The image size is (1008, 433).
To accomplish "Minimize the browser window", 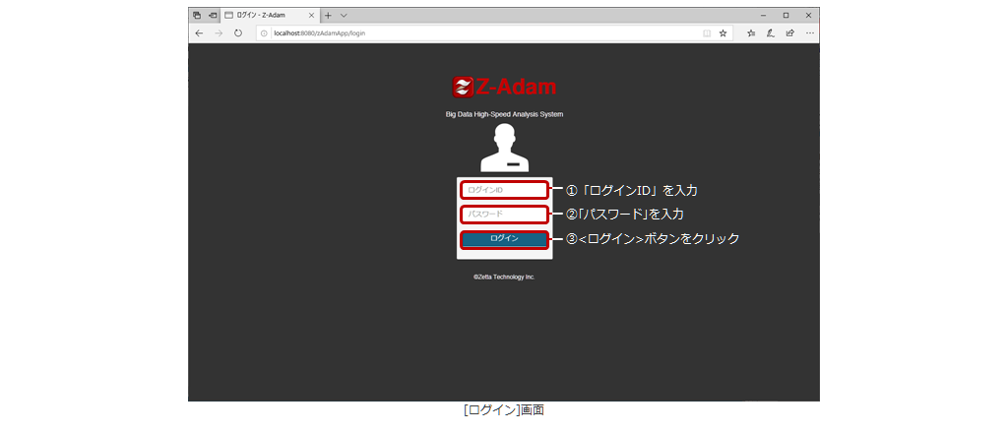I will (763, 16).
